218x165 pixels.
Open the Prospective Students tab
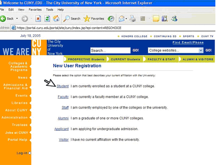pos(85,59)
